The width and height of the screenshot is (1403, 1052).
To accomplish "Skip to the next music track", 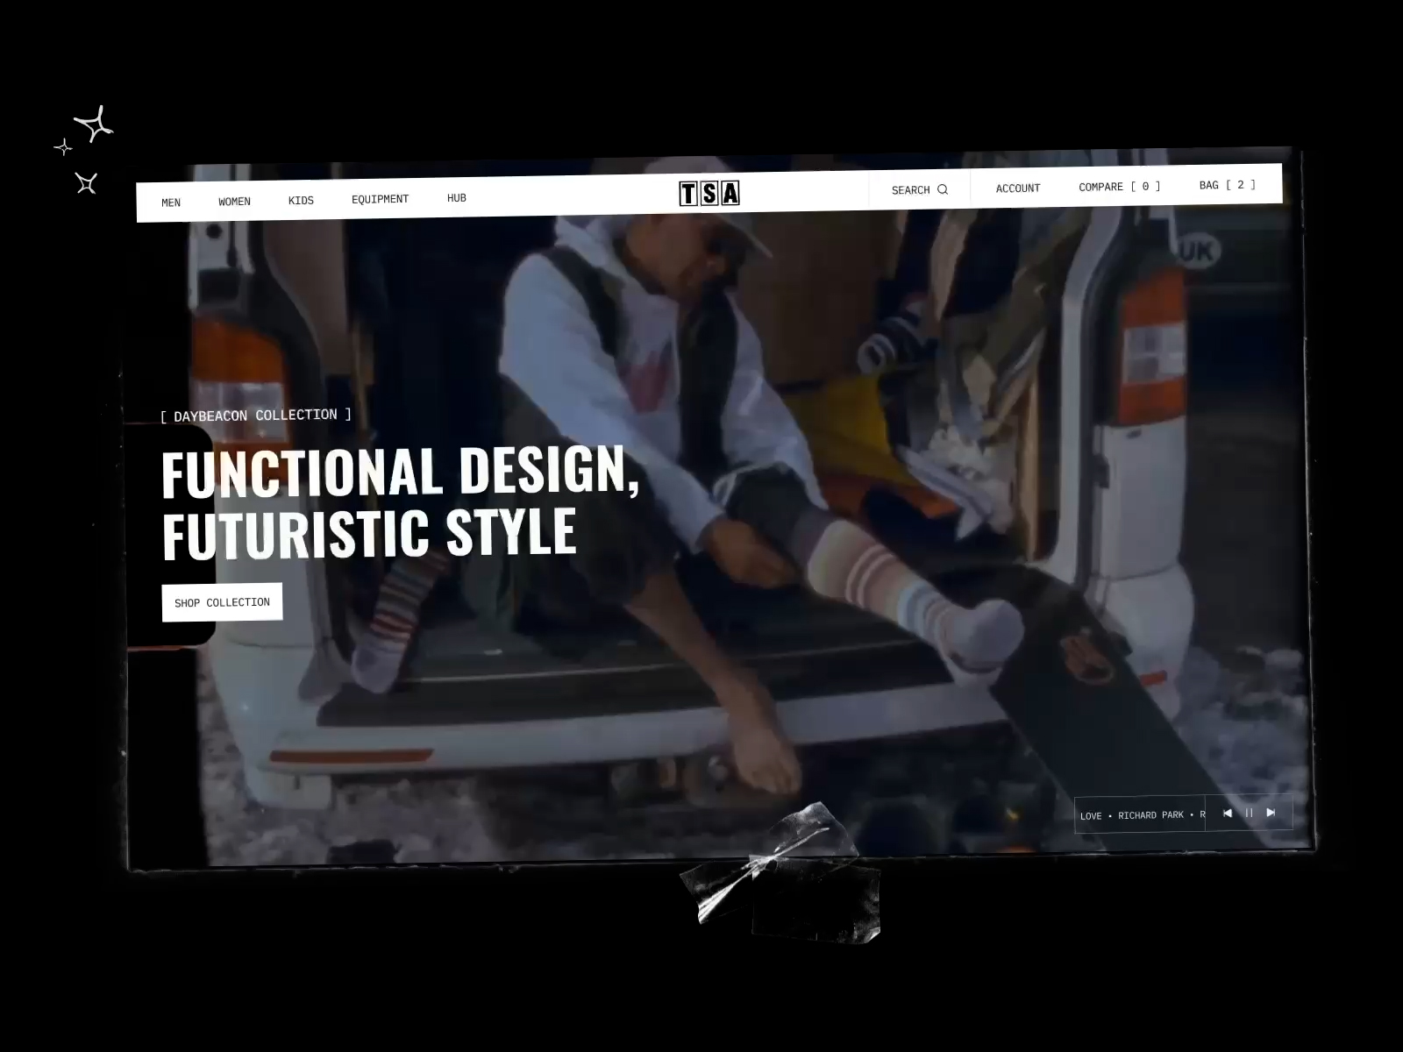I will 1271,813.
